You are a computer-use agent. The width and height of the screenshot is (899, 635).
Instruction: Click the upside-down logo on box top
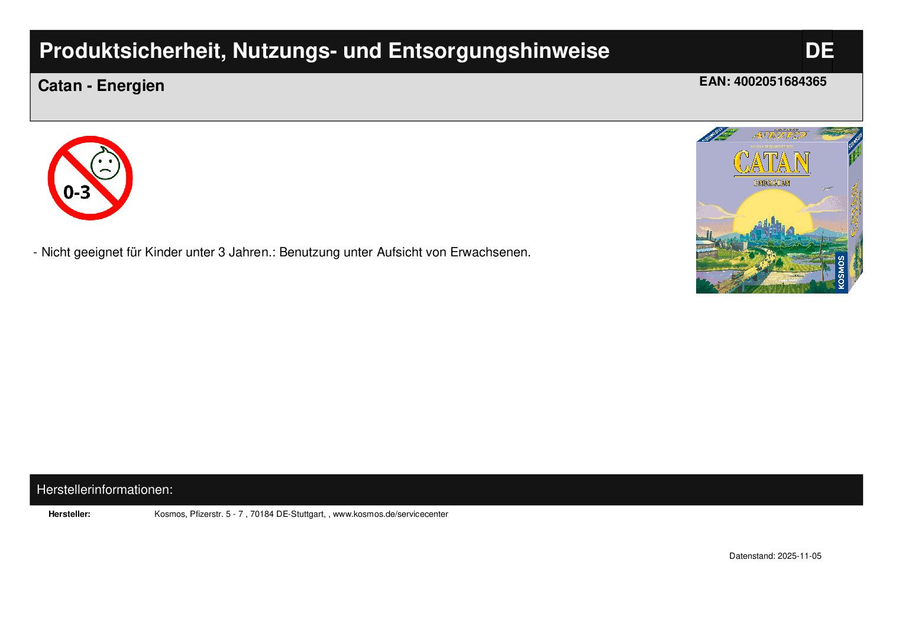click(x=772, y=135)
